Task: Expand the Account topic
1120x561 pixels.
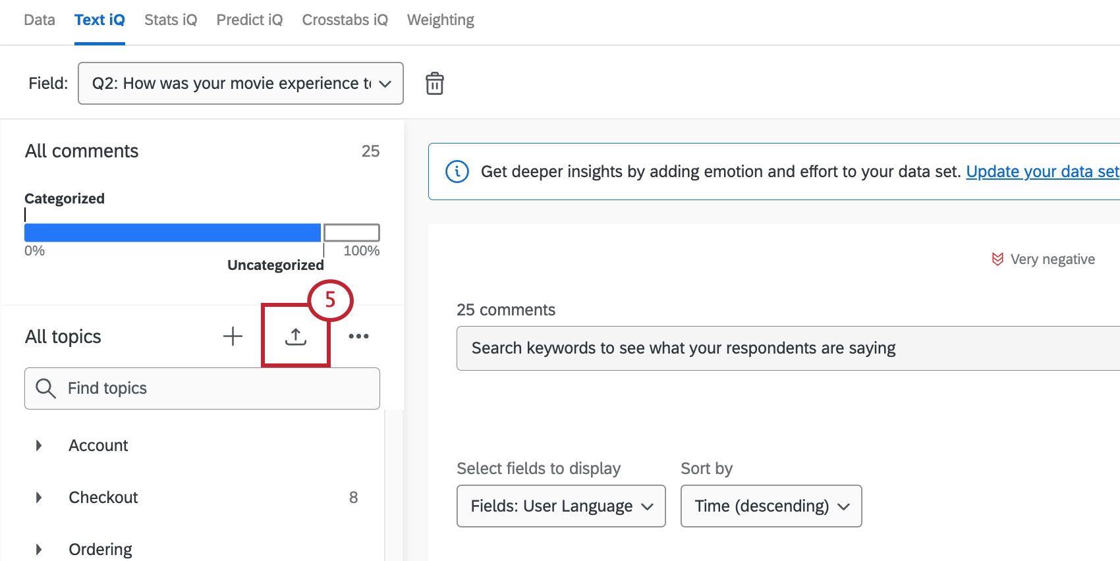Action: click(39, 446)
